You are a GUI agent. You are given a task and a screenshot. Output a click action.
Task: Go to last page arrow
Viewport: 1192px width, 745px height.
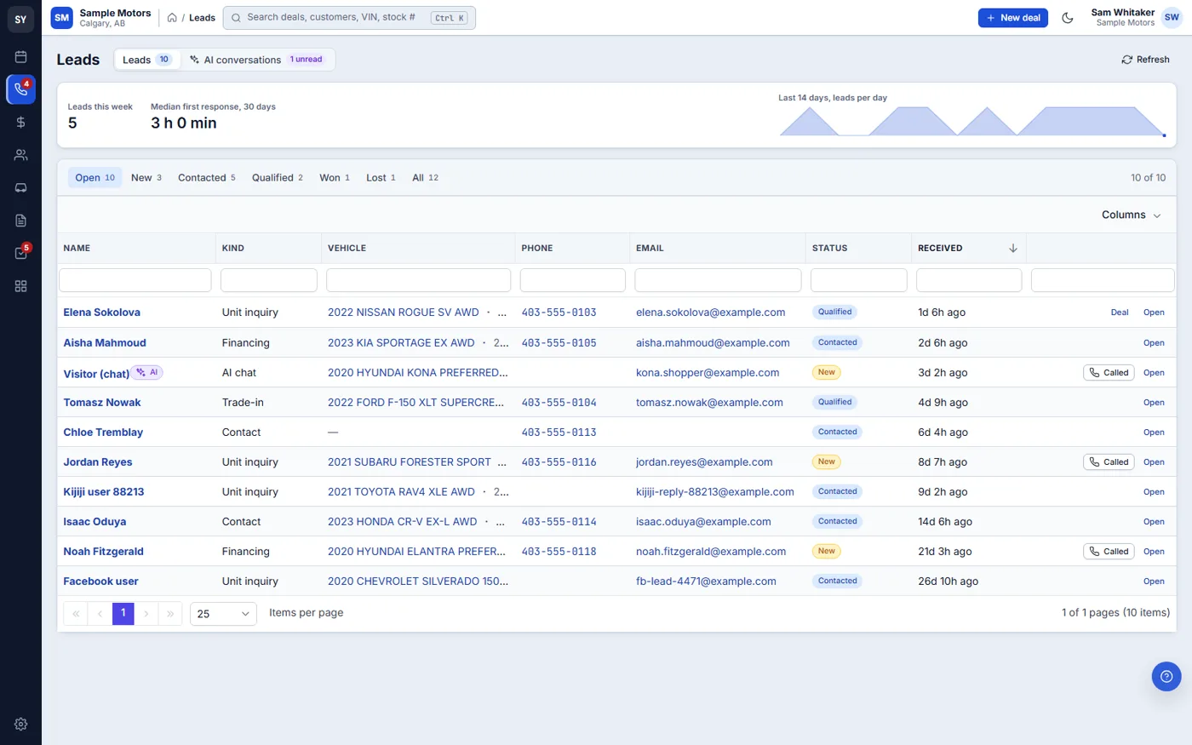click(x=170, y=613)
